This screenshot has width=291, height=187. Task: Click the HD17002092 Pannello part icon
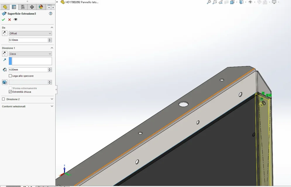(x=63, y=2)
